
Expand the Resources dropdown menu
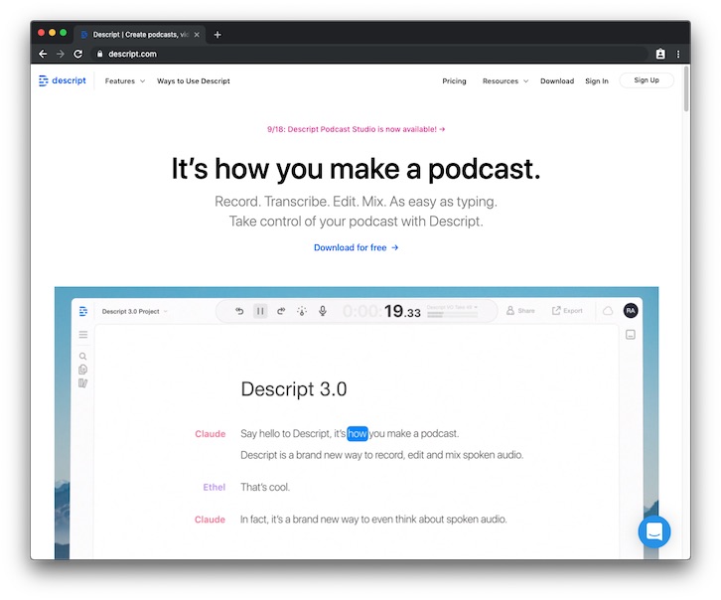click(x=505, y=80)
